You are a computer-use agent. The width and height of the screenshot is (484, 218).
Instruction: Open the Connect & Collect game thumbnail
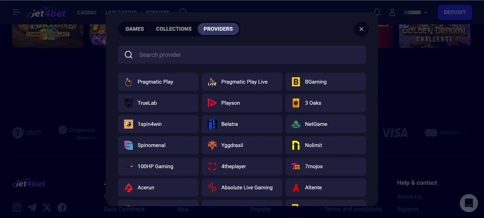pos(48,36)
